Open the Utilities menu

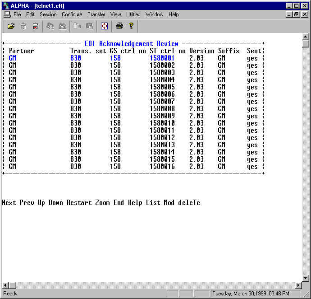(133, 14)
